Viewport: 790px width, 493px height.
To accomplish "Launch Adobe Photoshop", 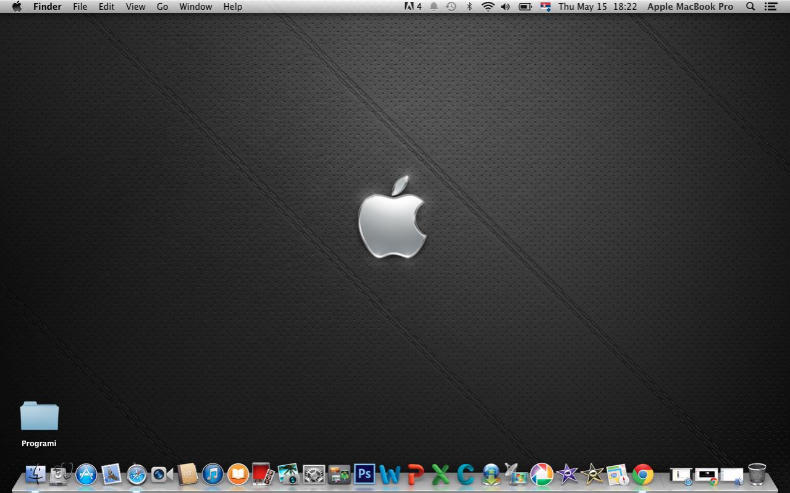I will tap(364, 475).
